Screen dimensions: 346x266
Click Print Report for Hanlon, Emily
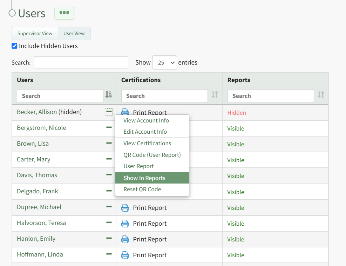point(150,239)
